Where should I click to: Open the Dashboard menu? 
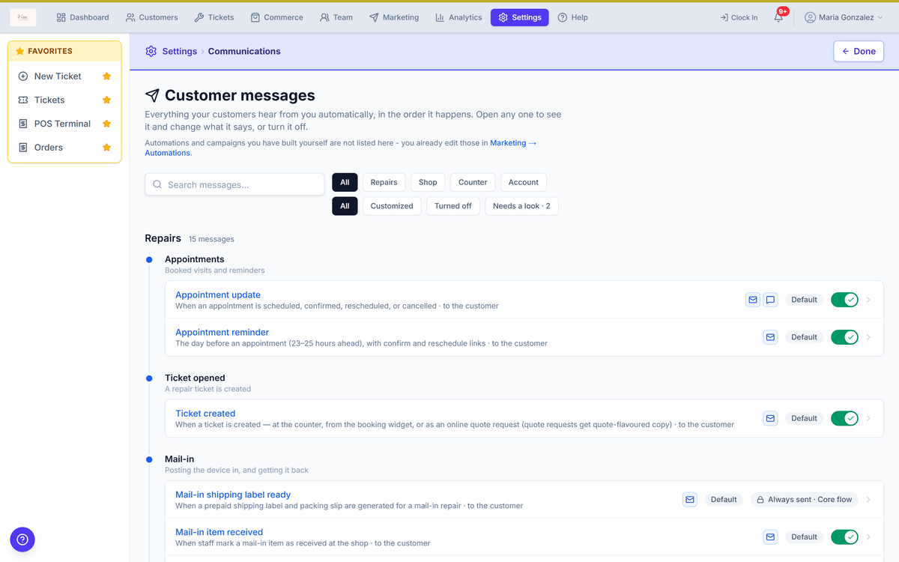click(x=82, y=17)
